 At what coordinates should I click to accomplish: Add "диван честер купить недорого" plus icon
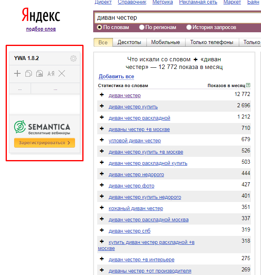(x=102, y=196)
